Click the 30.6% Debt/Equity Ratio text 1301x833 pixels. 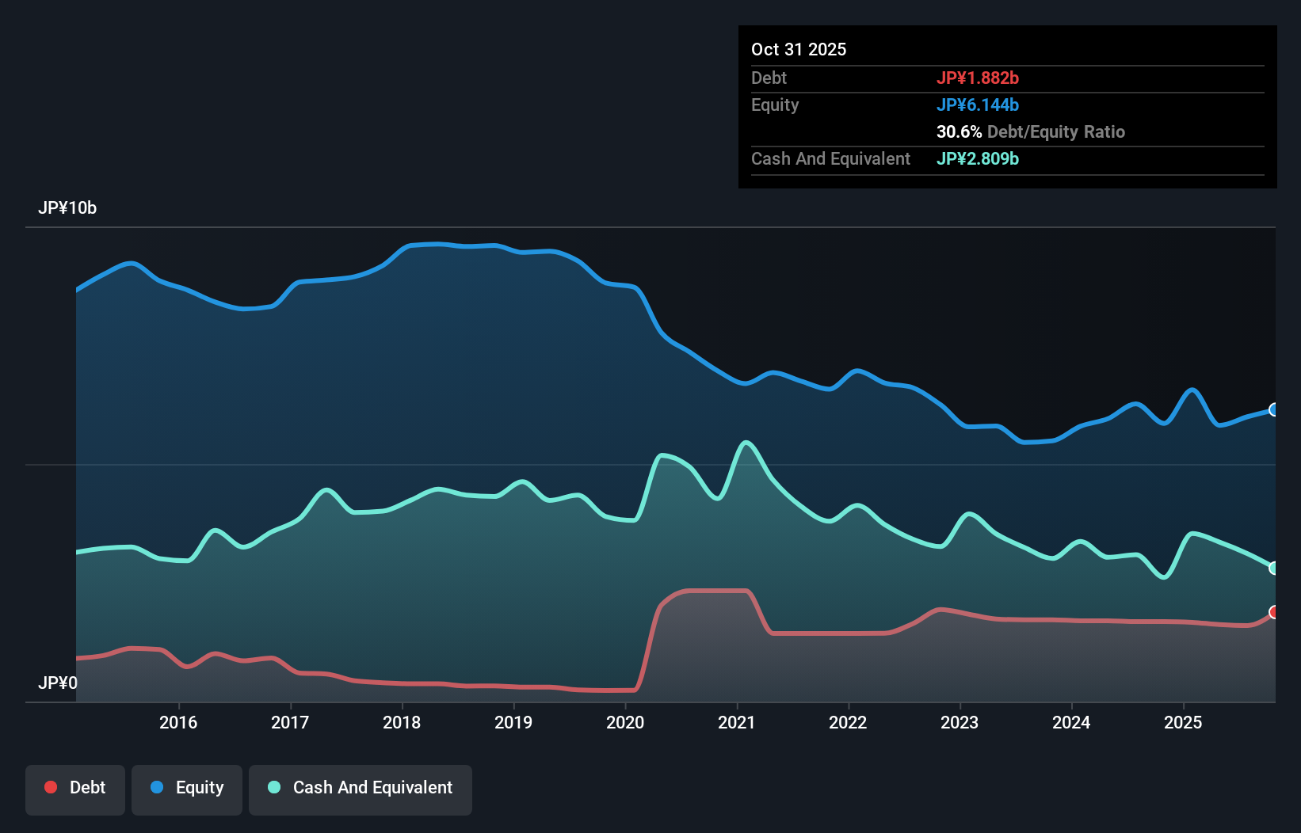point(1031,131)
